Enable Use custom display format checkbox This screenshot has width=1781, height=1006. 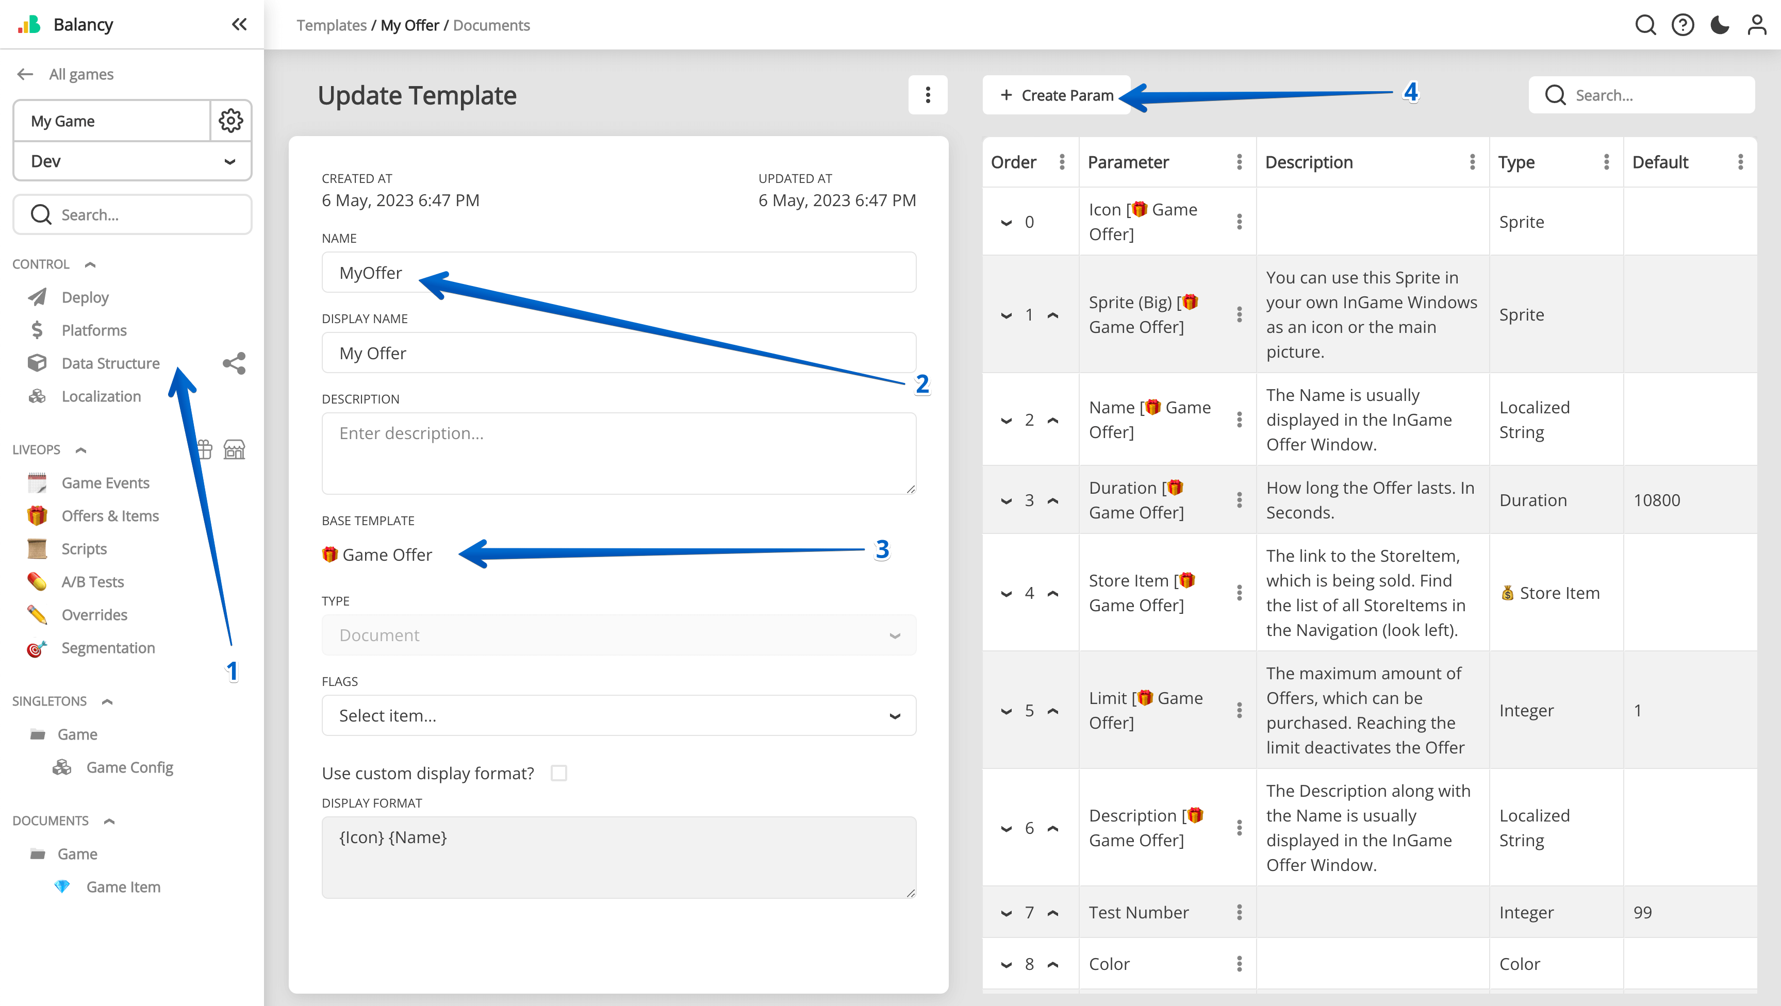click(558, 773)
